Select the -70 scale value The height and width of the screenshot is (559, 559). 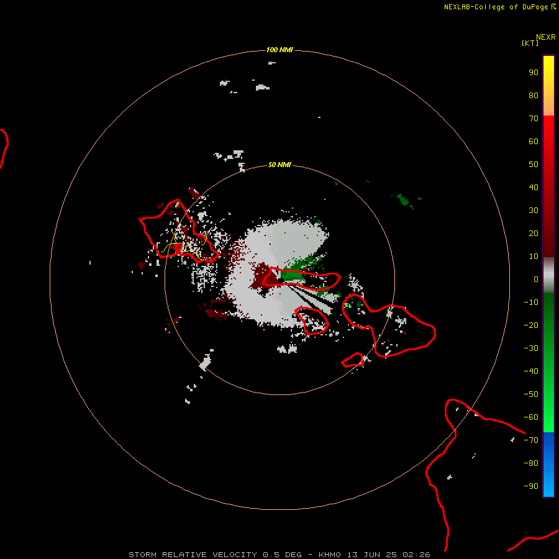pos(531,440)
